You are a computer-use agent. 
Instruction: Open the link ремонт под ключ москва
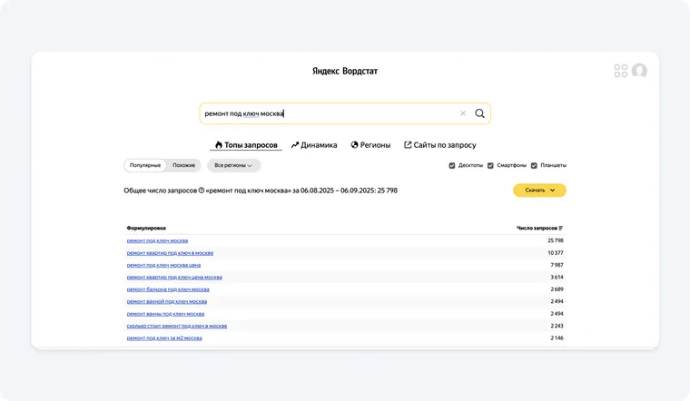[x=157, y=241]
